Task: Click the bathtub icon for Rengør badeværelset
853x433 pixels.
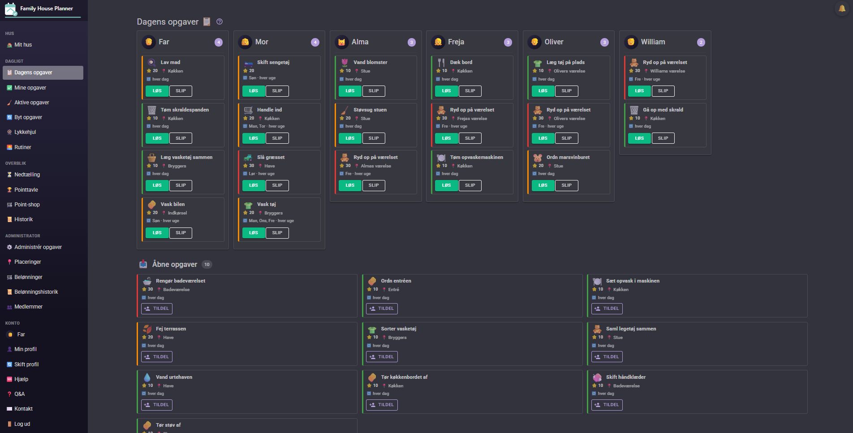Action: (x=147, y=281)
